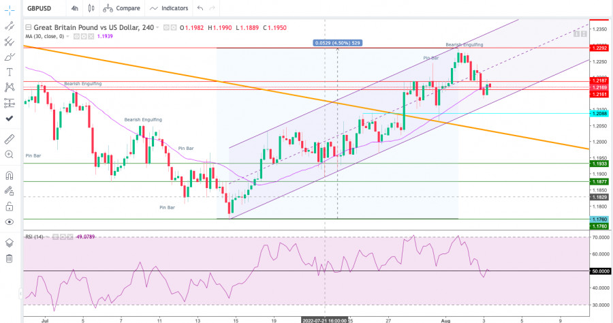Click the gray 1.1829 price label
The image size is (613, 323).
(x=599, y=197)
